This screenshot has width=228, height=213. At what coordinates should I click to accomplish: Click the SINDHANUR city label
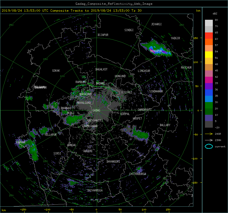[156, 91]
